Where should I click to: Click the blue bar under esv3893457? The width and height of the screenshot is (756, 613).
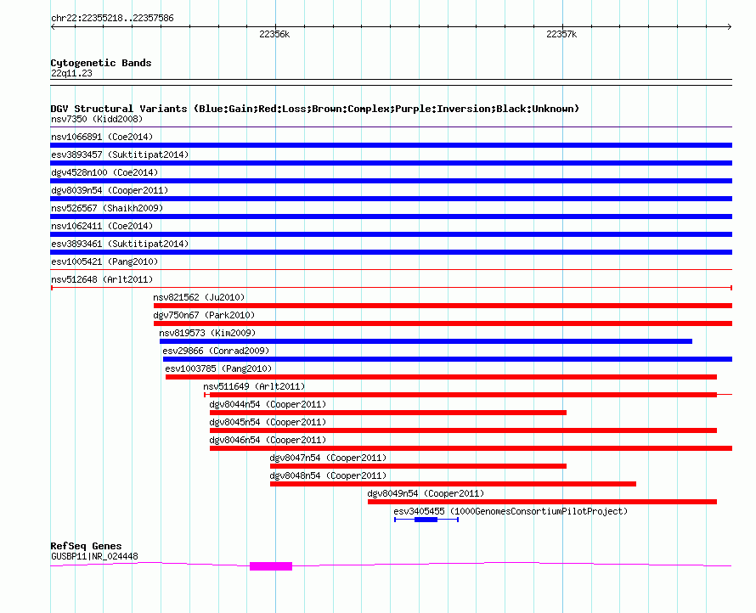[x=391, y=163]
